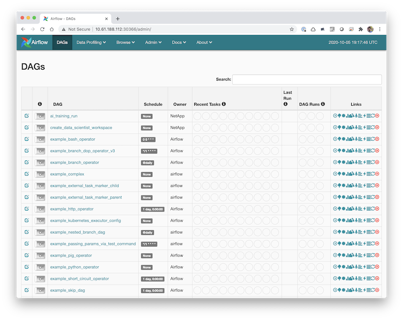
Task: Open the example_kubernetes_executor_config DAG link
Action: pyautogui.click(x=85, y=221)
